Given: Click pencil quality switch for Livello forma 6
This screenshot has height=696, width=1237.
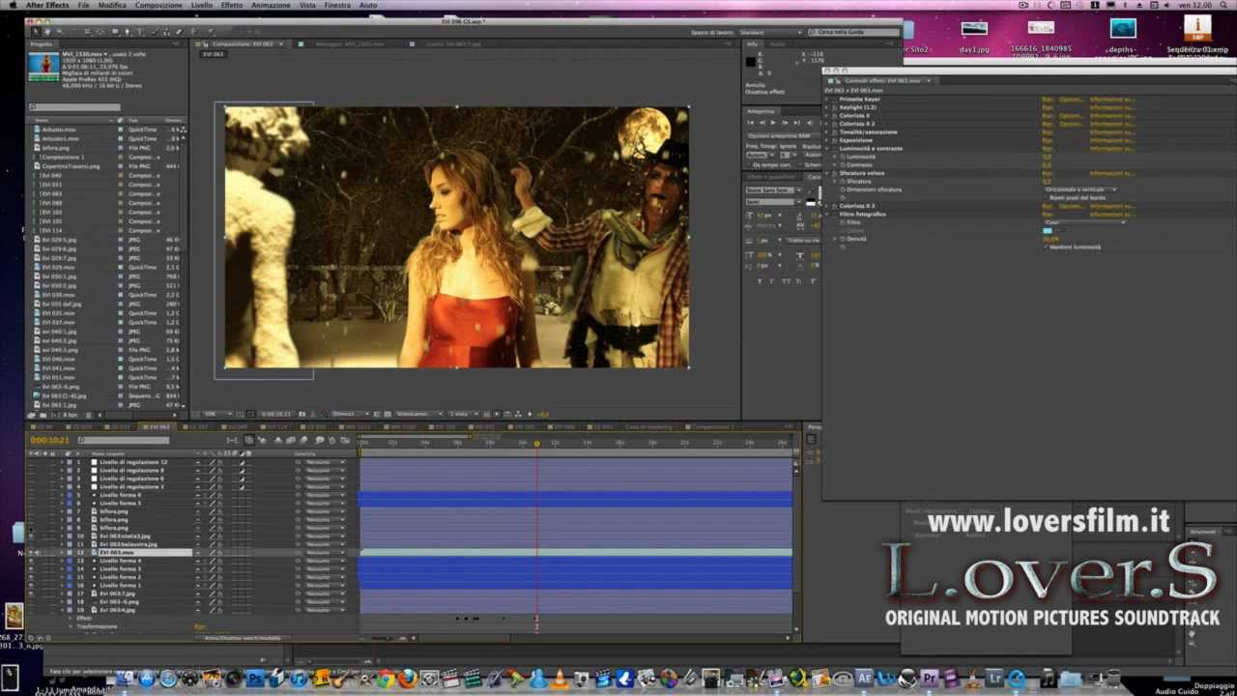Looking at the screenshot, I should point(213,495).
